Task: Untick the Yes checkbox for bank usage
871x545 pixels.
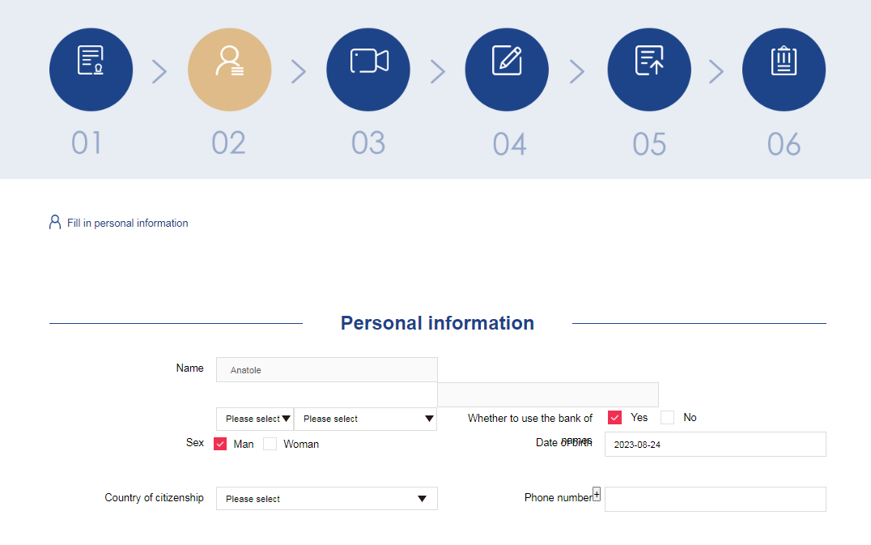Action: tap(614, 417)
